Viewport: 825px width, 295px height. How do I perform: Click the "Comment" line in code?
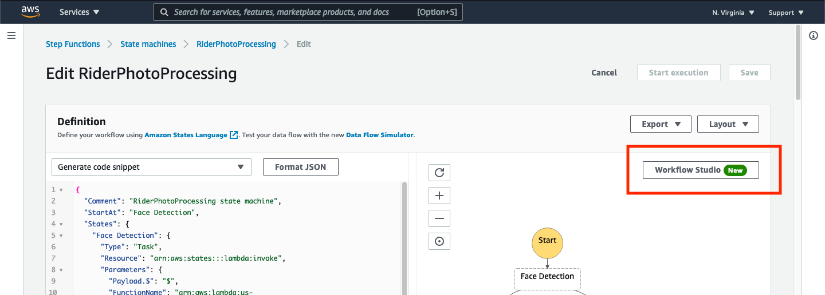click(183, 201)
